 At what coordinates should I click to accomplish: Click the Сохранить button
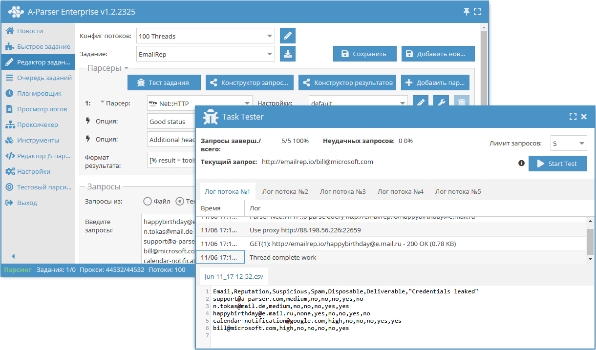(364, 54)
